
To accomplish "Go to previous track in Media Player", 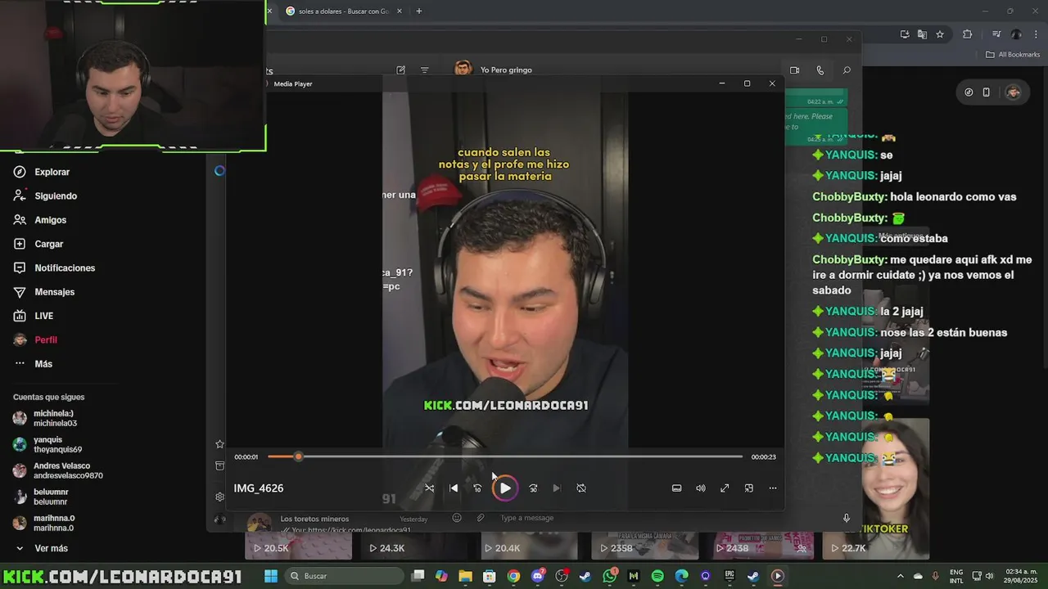I will tap(454, 488).
